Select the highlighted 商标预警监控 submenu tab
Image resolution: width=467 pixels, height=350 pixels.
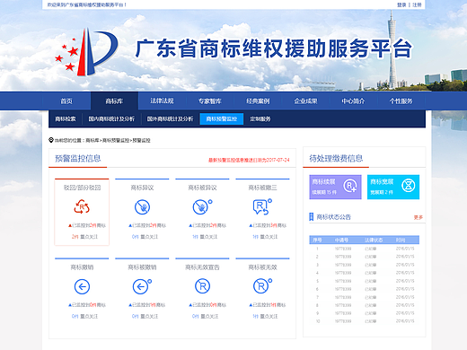pos(222,118)
